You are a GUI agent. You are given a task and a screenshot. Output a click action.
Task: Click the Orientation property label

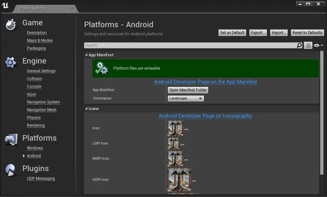(x=102, y=98)
